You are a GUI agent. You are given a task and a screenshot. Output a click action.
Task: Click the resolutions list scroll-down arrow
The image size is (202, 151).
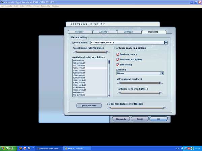109,96
